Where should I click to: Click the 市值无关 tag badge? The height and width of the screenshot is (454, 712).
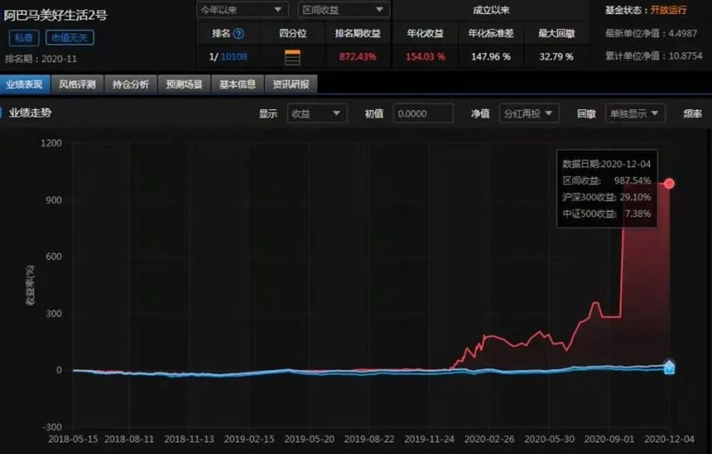click(70, 38)
